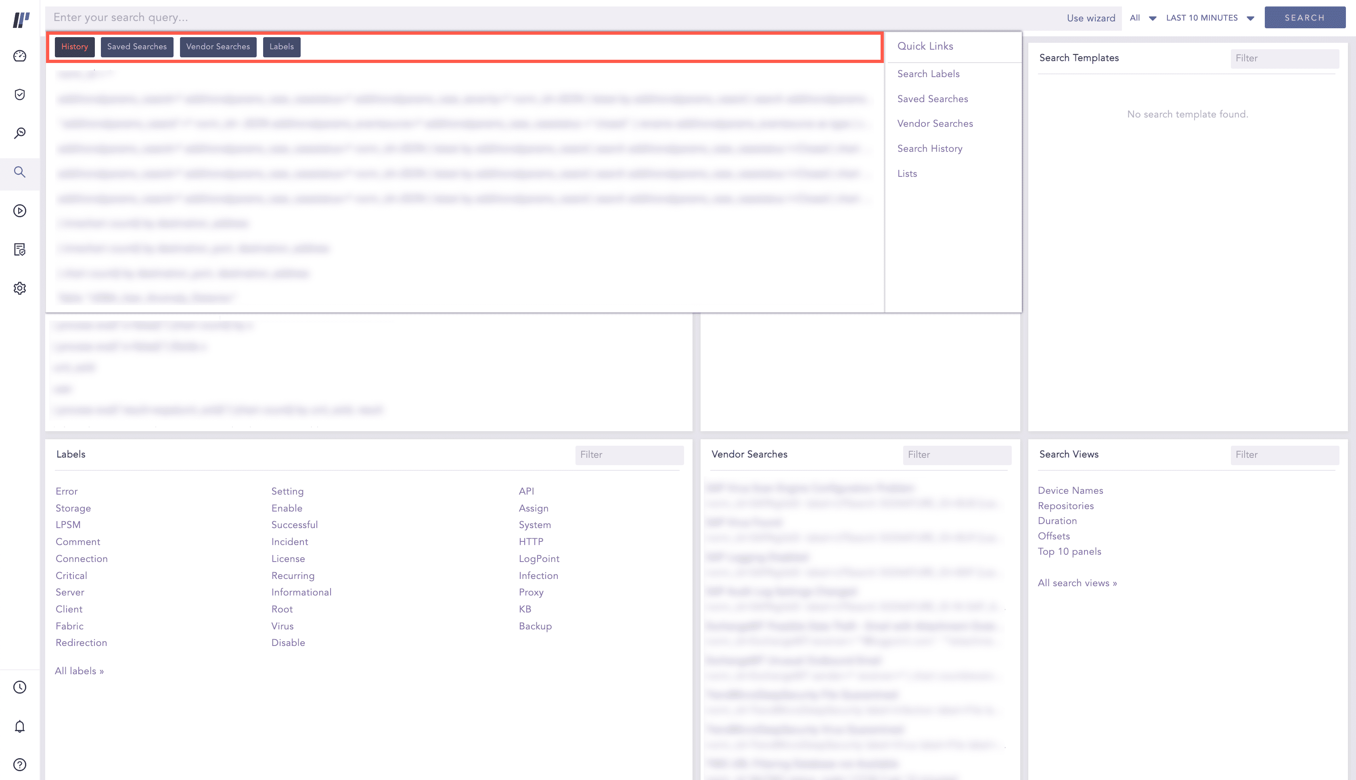This screenshot has width=1356, height=780.
Task: Open the 'All search views »' link
Action: click(1077, 583)
